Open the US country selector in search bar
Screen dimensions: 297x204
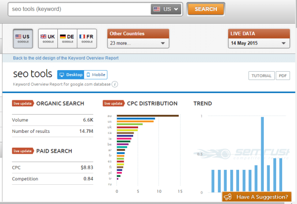pos(166,9)
